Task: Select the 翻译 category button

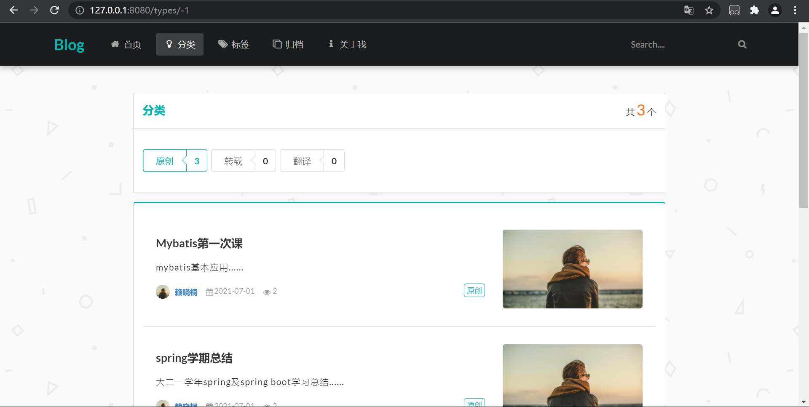Action: (x=302, y=161)
